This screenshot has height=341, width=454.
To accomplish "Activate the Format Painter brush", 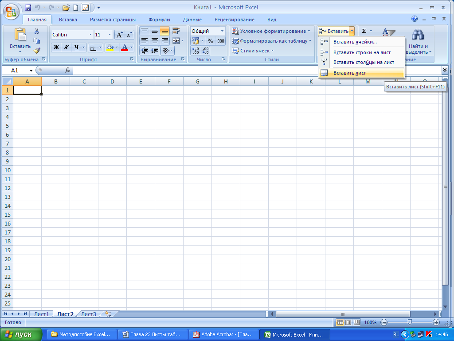I will [36, 51].
